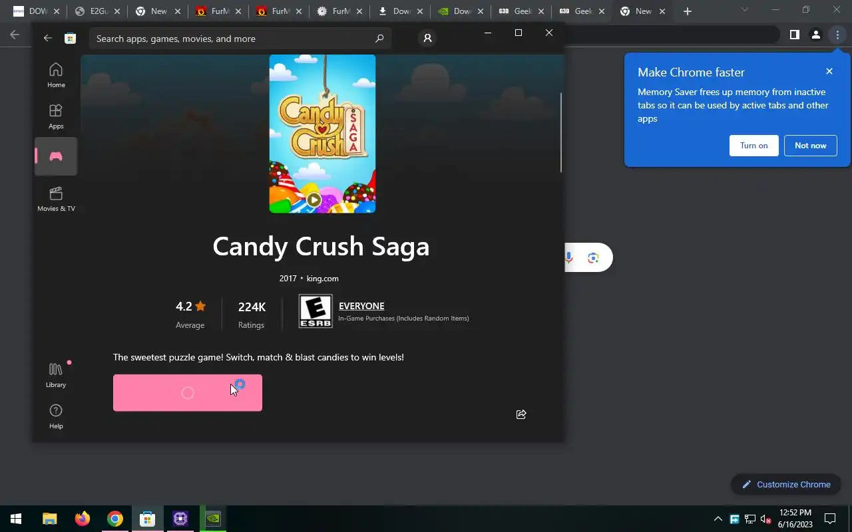Open Library in Store sidebar
Image resolution: width=852 pixels, height=532 pixels.
tap(56, 375)
